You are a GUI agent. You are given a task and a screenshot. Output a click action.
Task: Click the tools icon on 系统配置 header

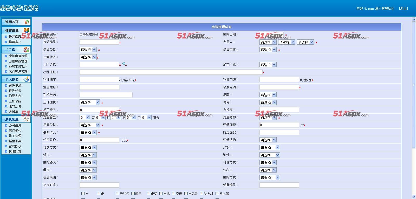tap(26, 119)
